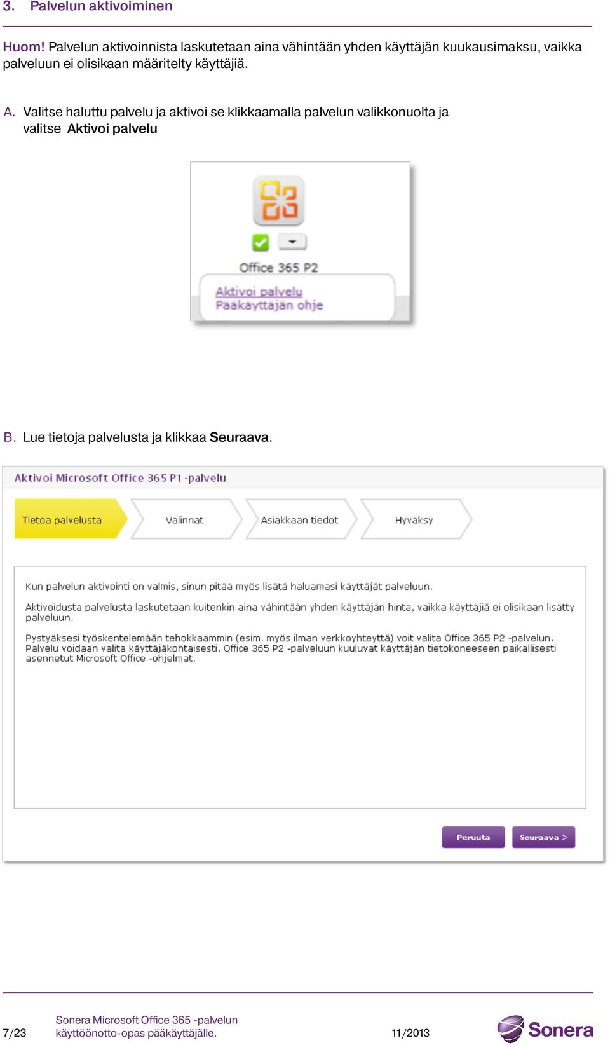Click the purple Huom! note label
The image size is (610, 1045).
(x=24, y=46)
